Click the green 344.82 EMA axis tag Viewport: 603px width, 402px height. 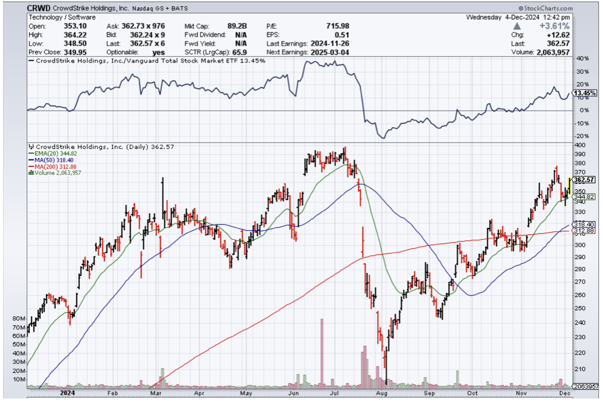pyautogui.click(x=584, y=197)
